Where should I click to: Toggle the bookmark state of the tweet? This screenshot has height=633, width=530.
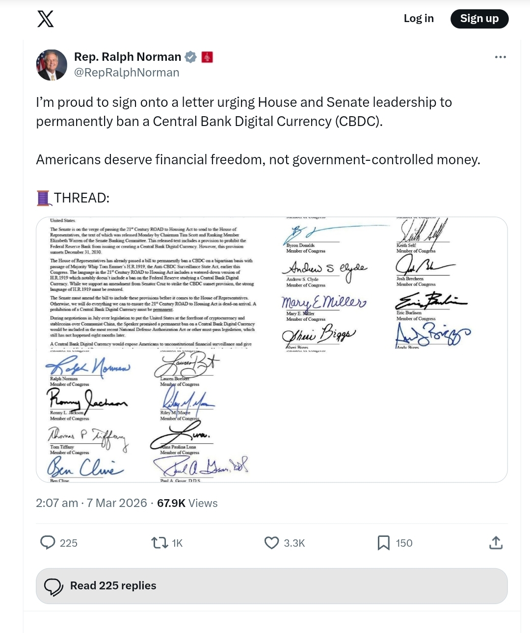pyautogui.click(x=383, y=543)
